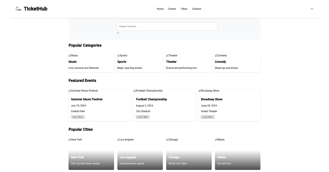Click the June 20, 2024 date
This screenshot has height=172, width=329.
tap(209, 106)
